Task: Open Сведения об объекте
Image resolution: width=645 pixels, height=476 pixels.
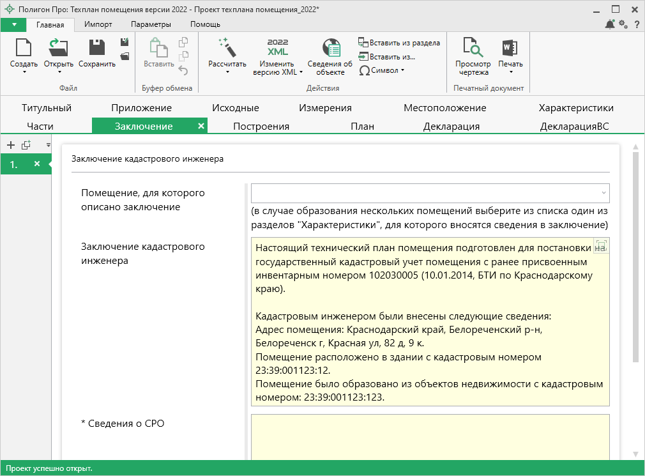Action: 330,49
